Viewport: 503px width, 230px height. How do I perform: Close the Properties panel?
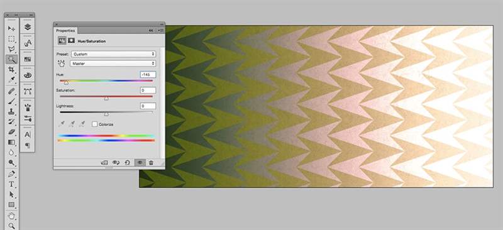57,25
